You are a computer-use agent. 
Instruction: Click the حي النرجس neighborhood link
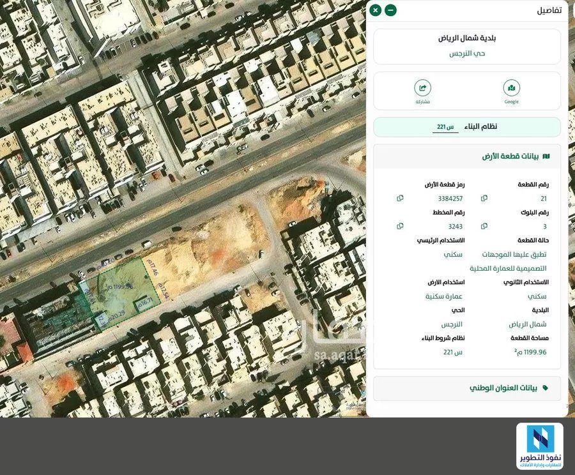point(467,53)
